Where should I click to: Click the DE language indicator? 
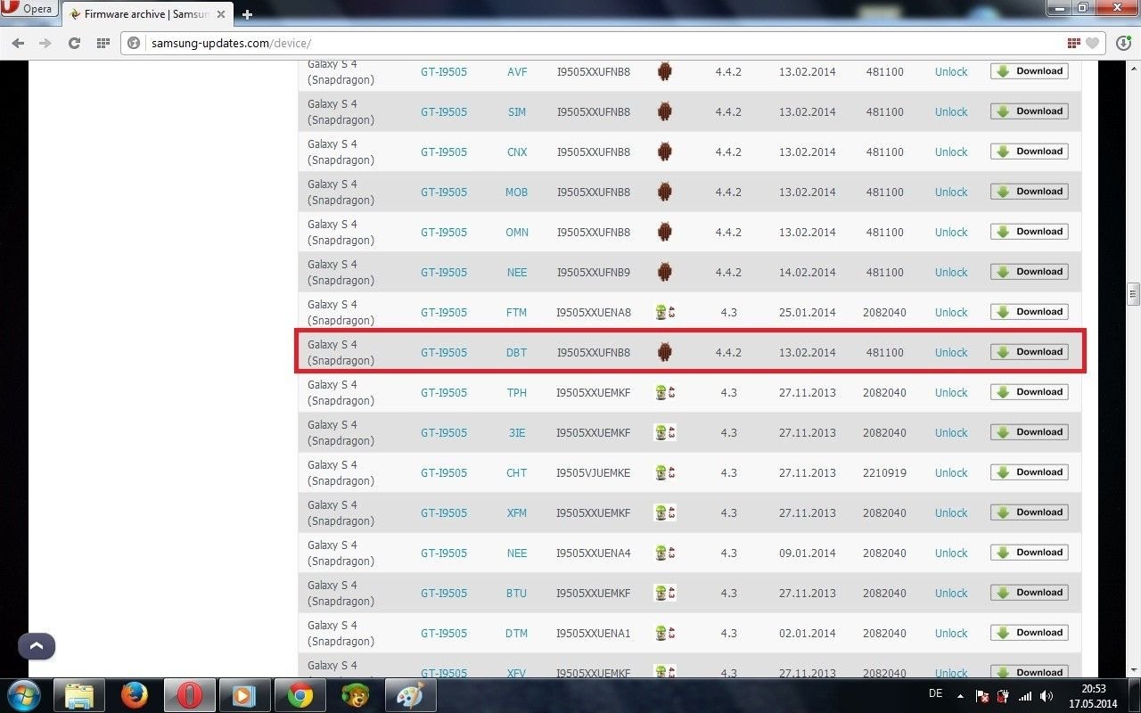pos(935,693)
